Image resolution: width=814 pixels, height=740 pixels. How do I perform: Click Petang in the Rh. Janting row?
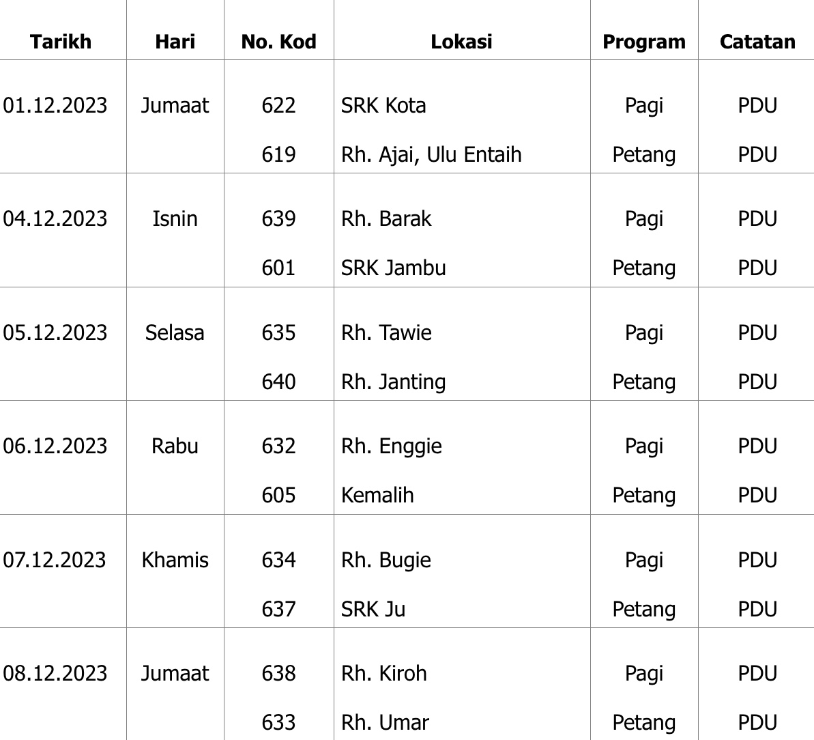tap(643, 382)
